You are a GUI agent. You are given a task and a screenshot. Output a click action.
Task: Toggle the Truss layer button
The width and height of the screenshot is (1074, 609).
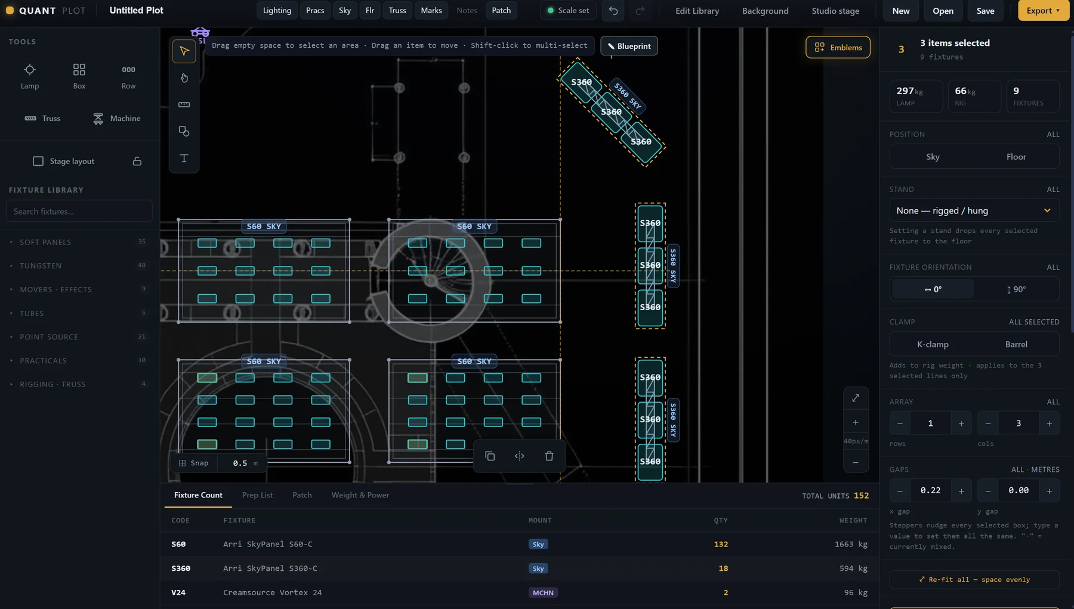point(397,11)
